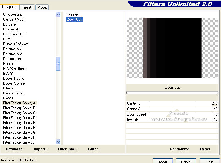This screenshot has height=163, width=221.
Task: Select ECWS category
Action: (8, 74)
